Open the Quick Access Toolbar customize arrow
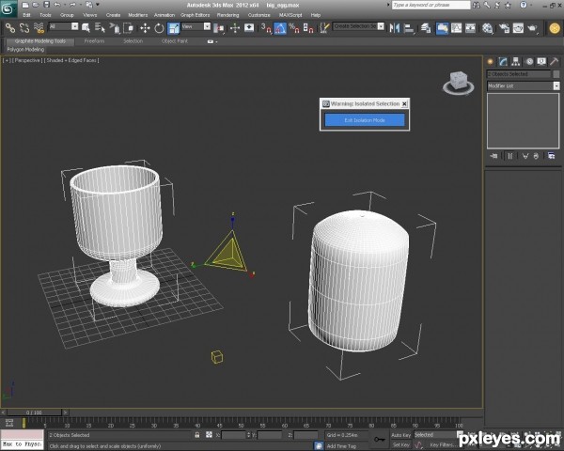Screen dimensions: 564x451 point(98,5)
